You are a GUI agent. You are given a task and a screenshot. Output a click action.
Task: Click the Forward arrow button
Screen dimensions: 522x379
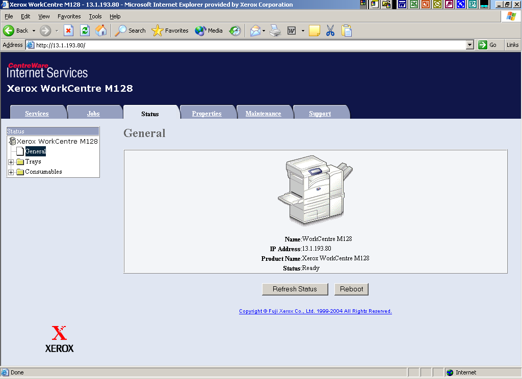point(45,31)
